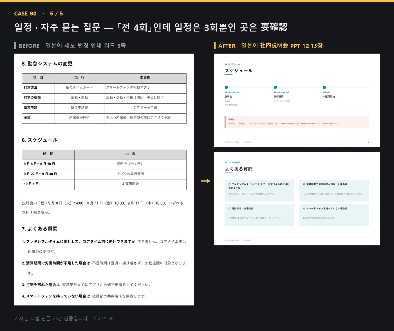Select heading 6. スケジュール in document
This screenshot has width=394, height=331.
click(40, 140)
